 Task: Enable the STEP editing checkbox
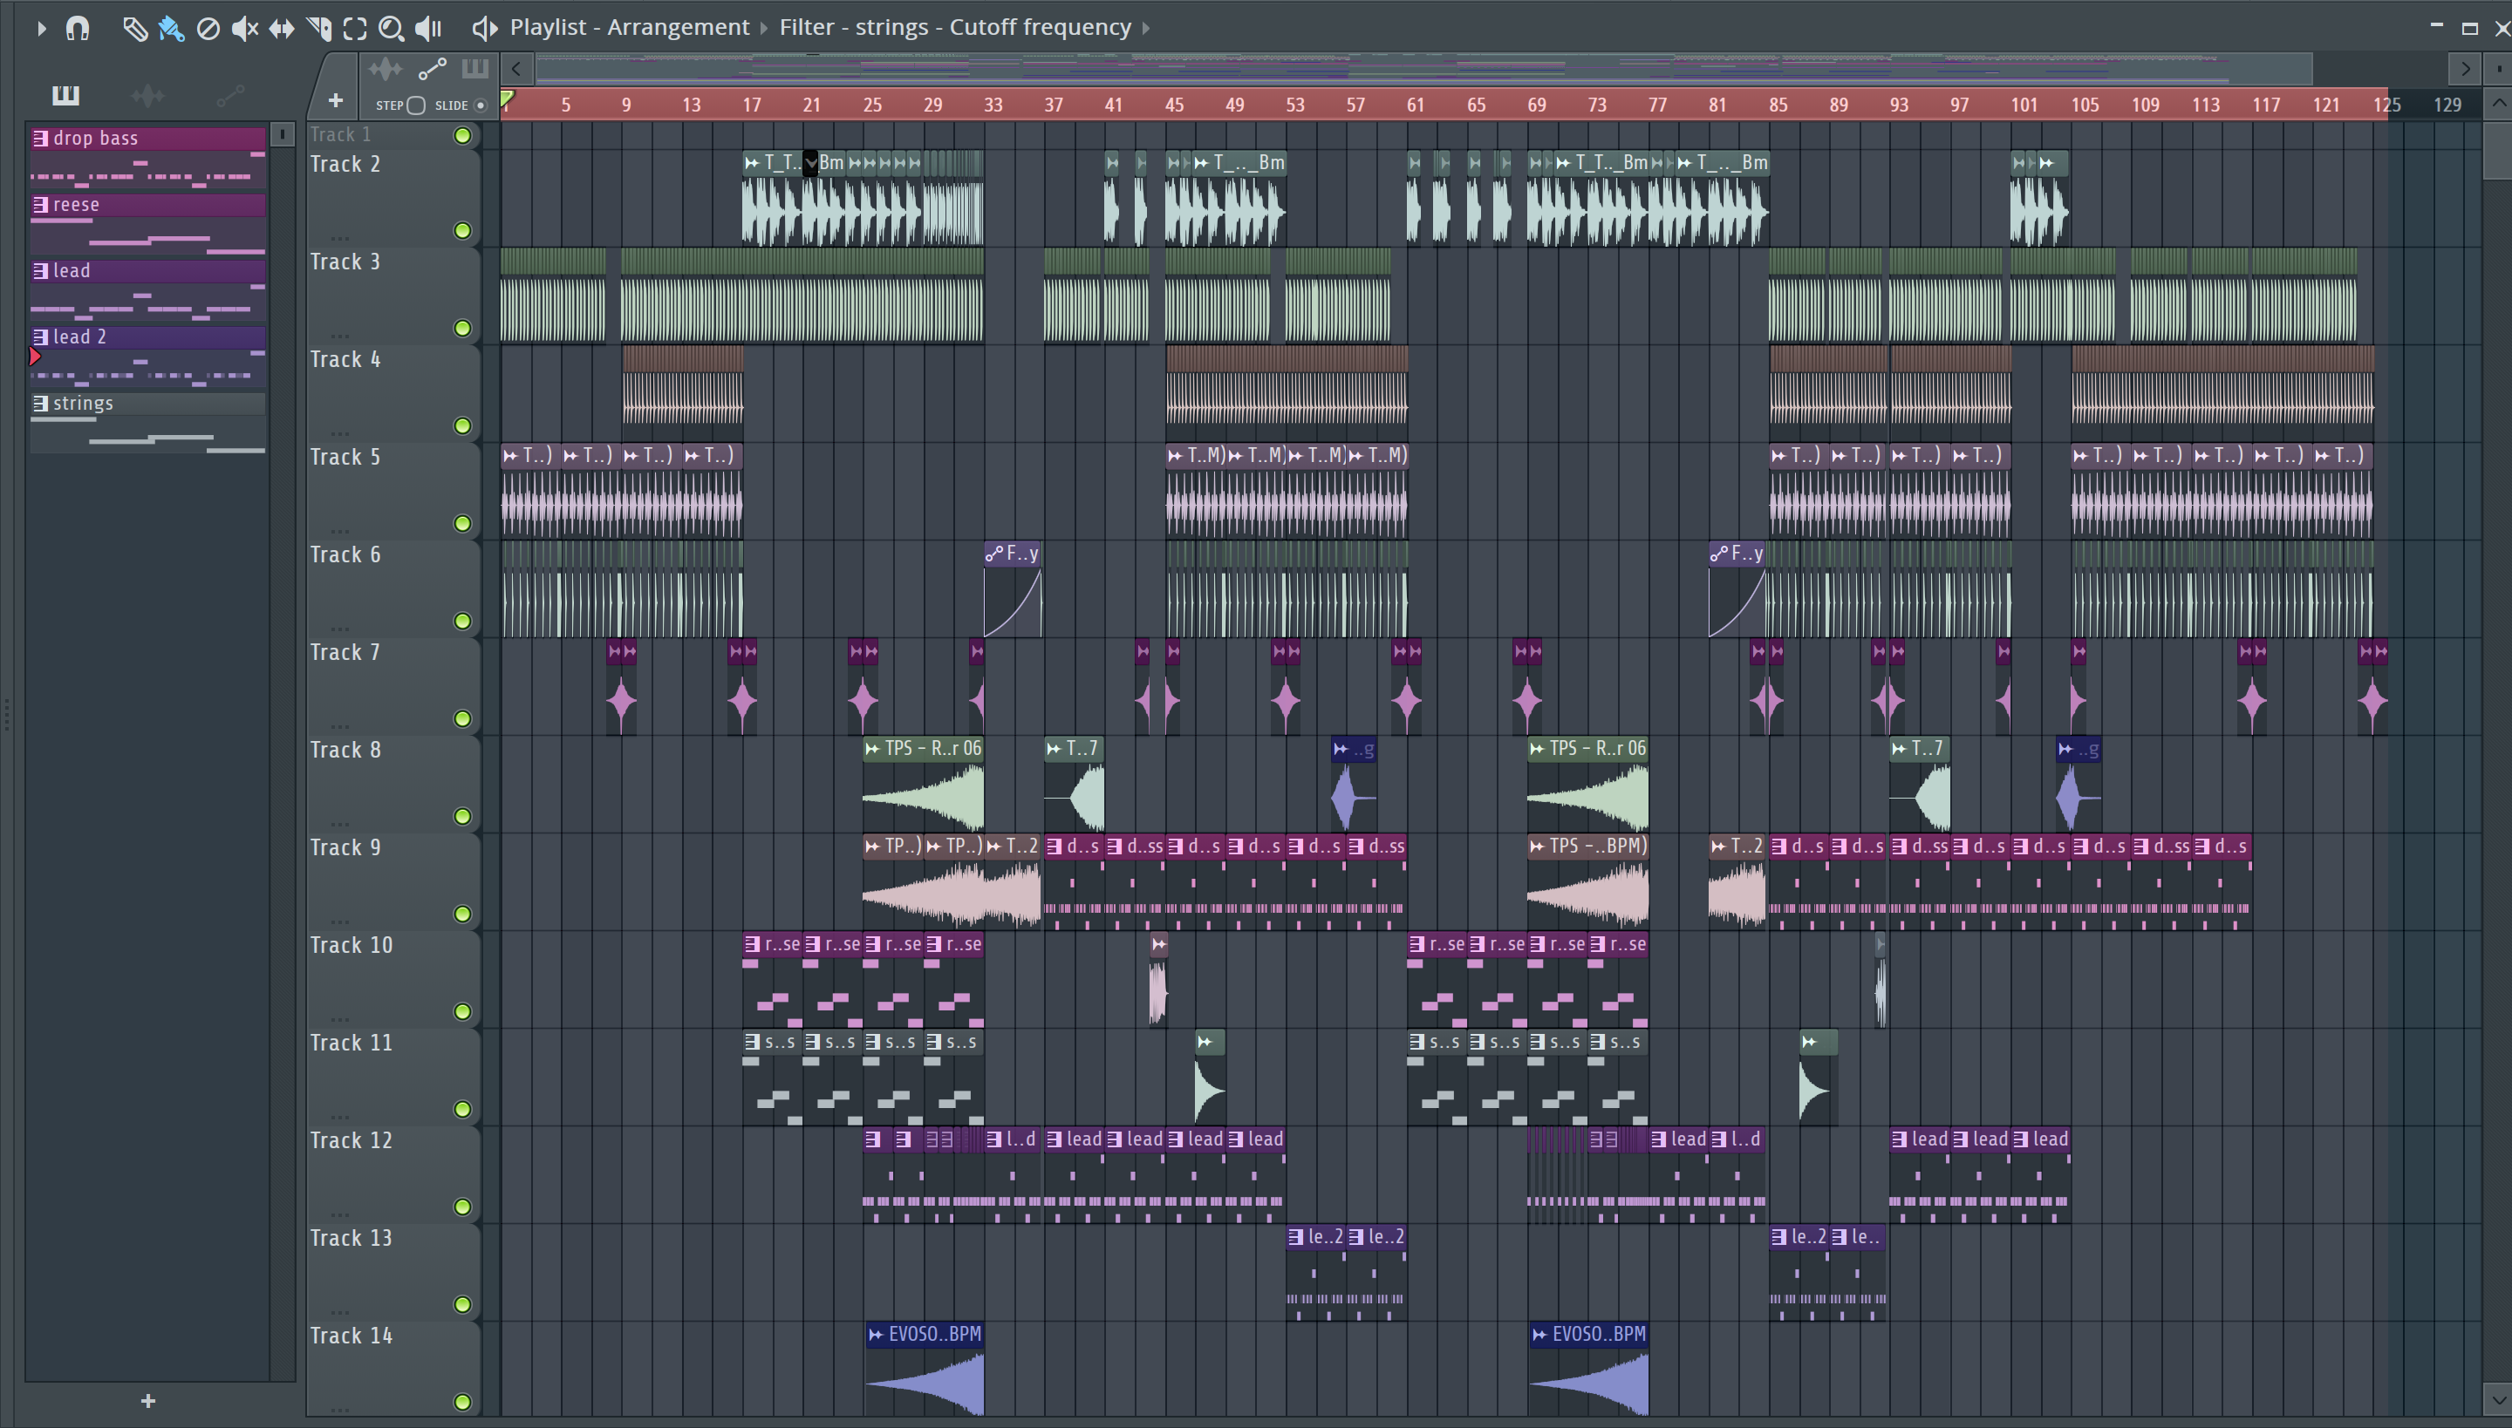tap(416, 105)
